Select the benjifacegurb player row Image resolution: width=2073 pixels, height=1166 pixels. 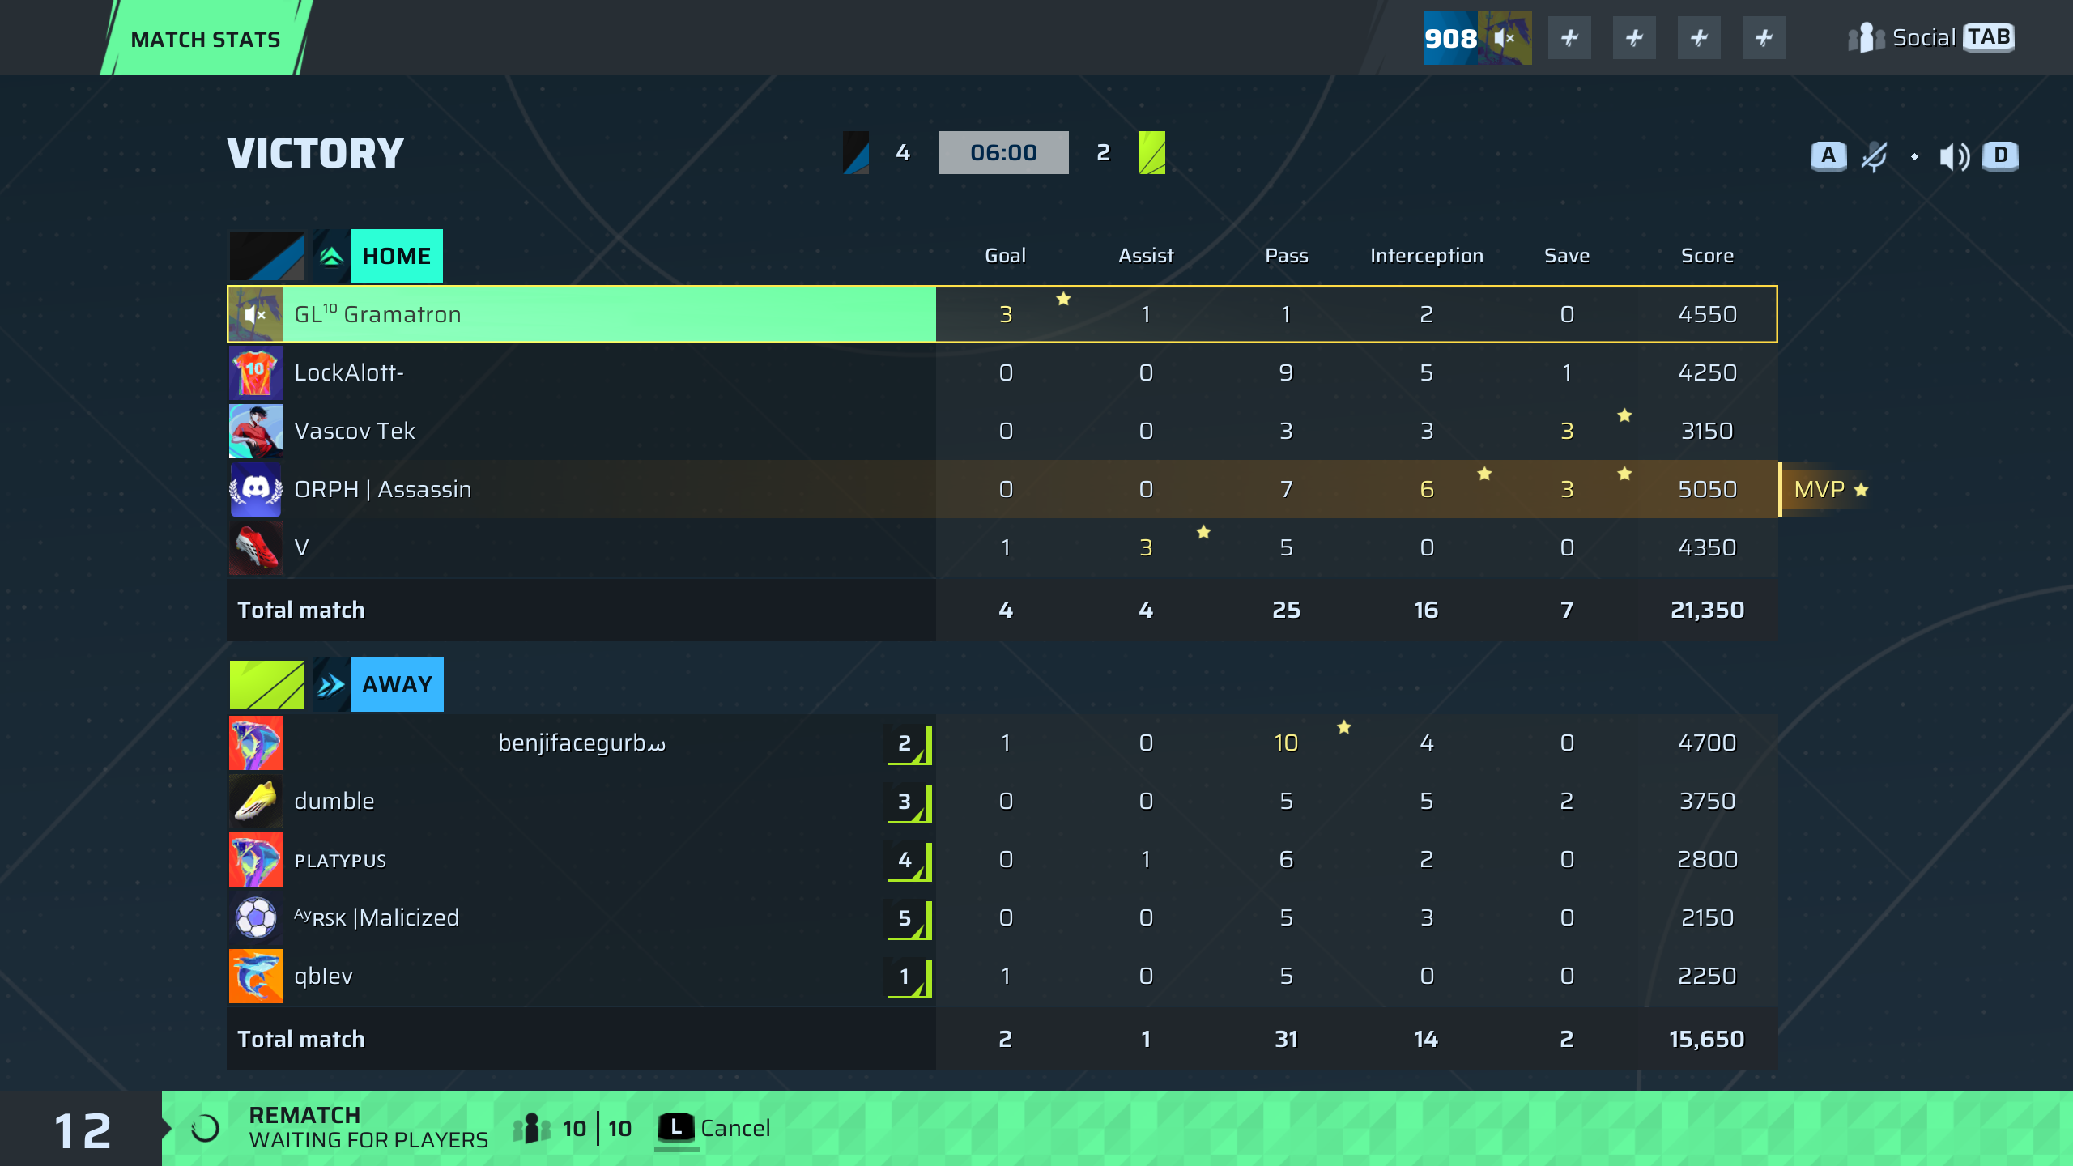(x=581, y=743)
